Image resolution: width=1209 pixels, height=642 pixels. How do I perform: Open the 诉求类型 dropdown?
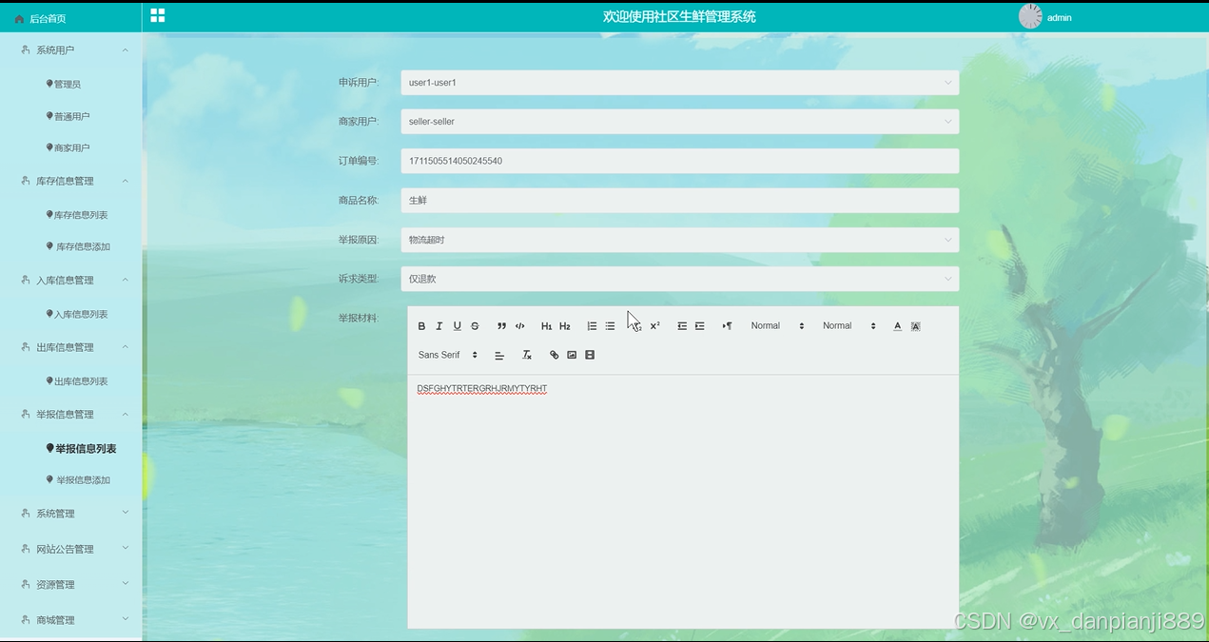pyautogui.click(x=680, y=279)
